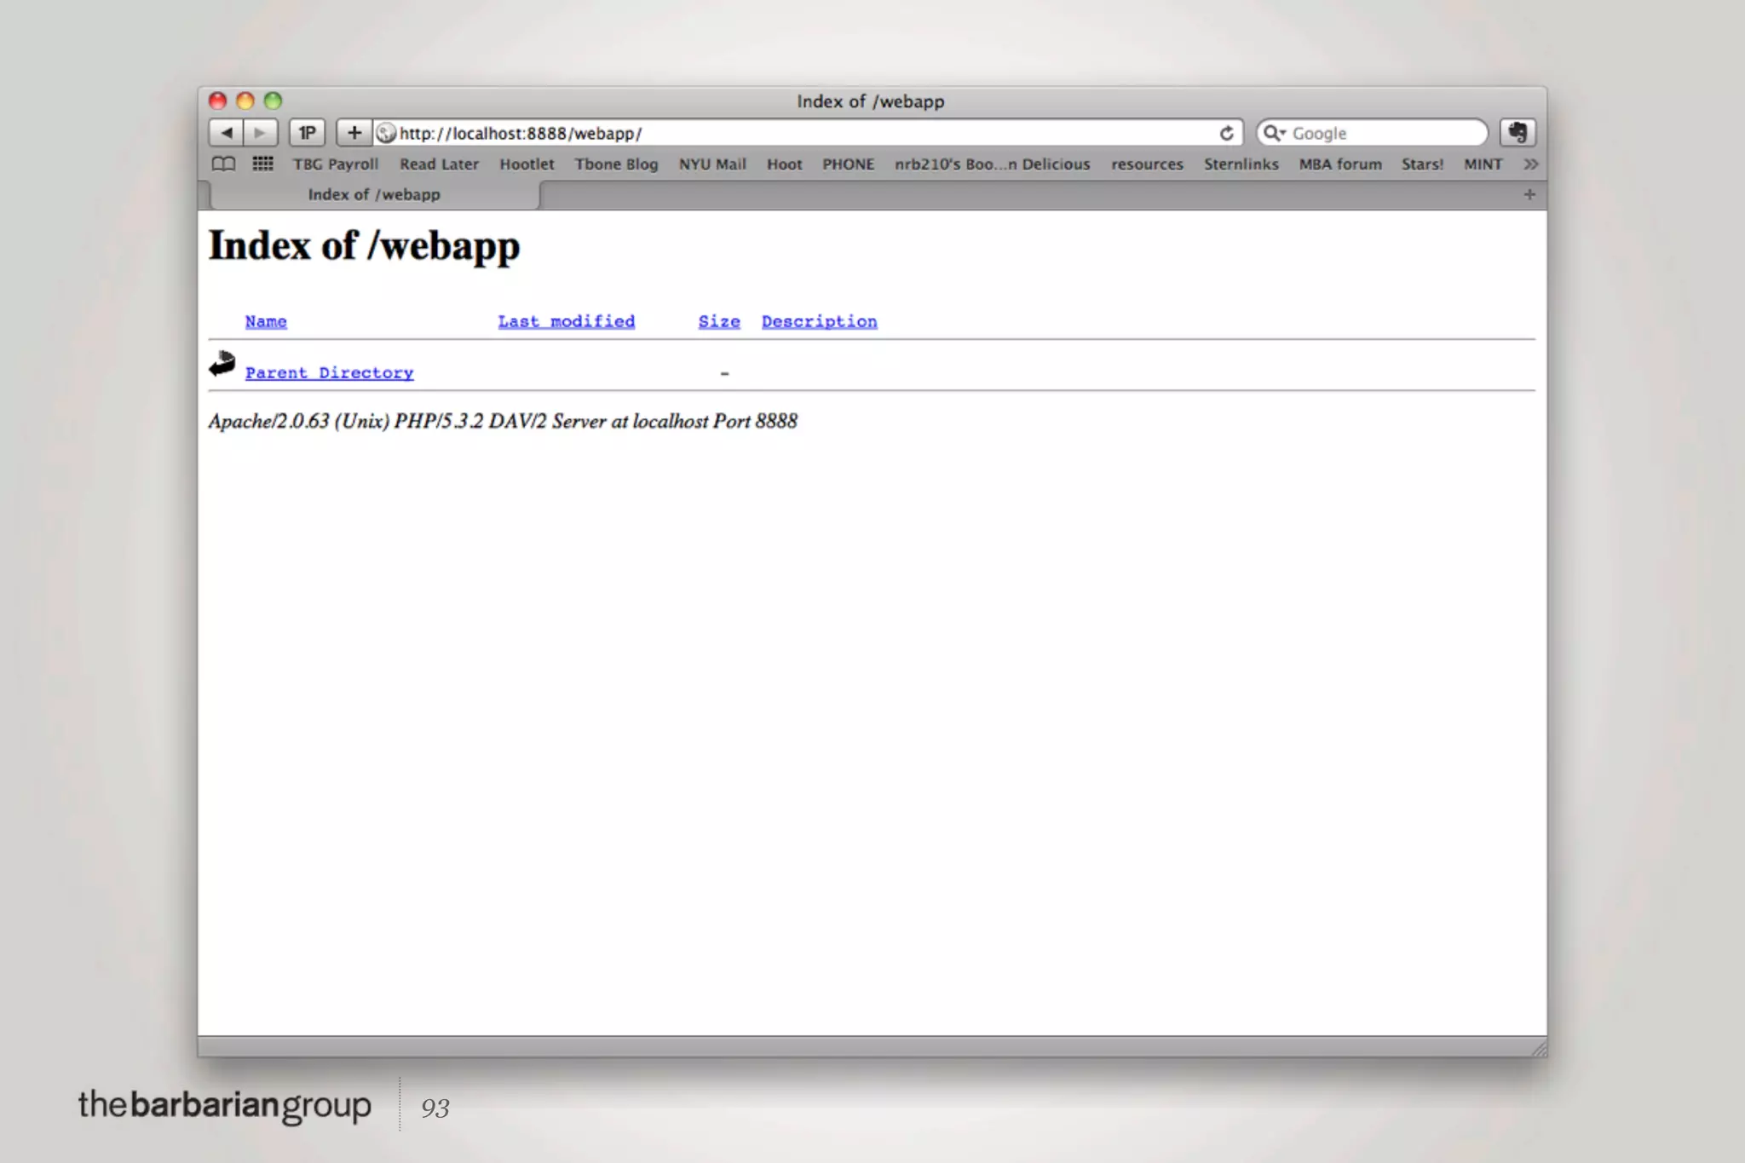Open the resources bookmark folder
1745x1163 pixels.
pos(1147,164)
